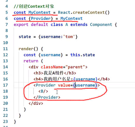Click the B component tag

[x=43, y=91]
